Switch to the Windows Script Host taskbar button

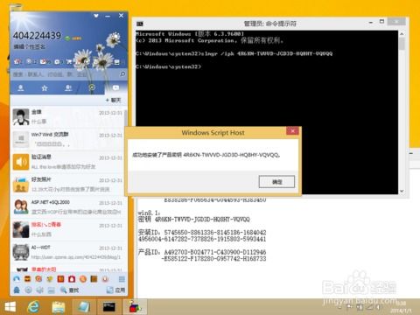pos(134,307)
